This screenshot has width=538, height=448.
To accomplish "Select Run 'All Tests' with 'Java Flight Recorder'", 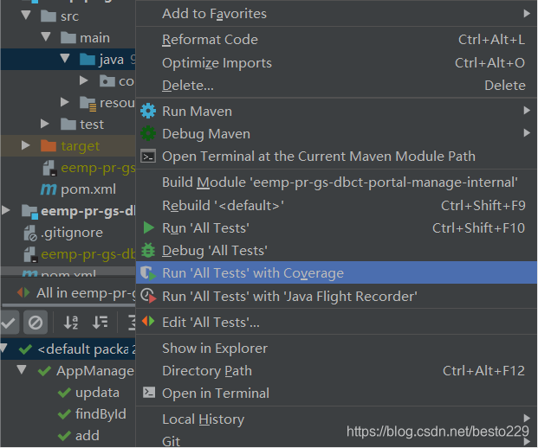I will click(x=336, y=296).
